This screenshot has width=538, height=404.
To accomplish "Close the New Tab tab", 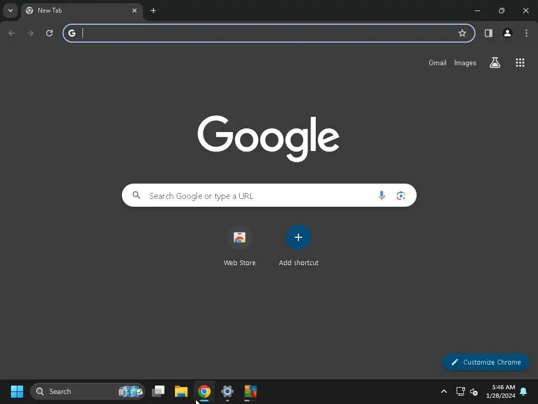I will [x=134, y=11].
